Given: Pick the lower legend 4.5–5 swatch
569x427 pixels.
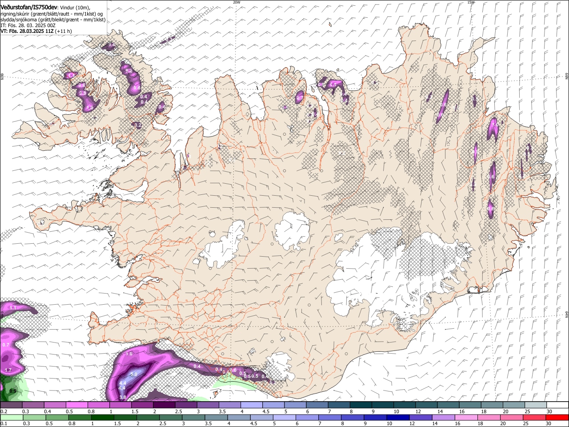Looking at the screenshot, I should tap(262, 417).
